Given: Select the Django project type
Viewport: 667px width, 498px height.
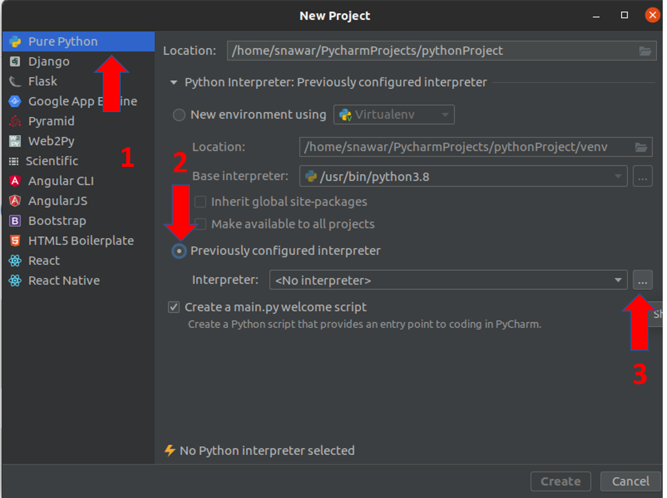Looking at the screenshot, I should point(78,62).
